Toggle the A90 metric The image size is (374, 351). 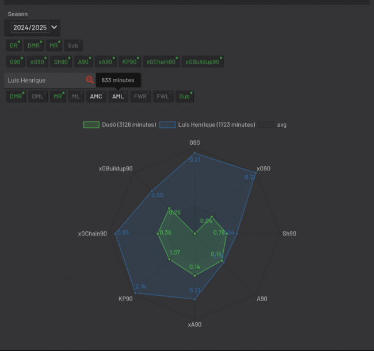[83, 62]
